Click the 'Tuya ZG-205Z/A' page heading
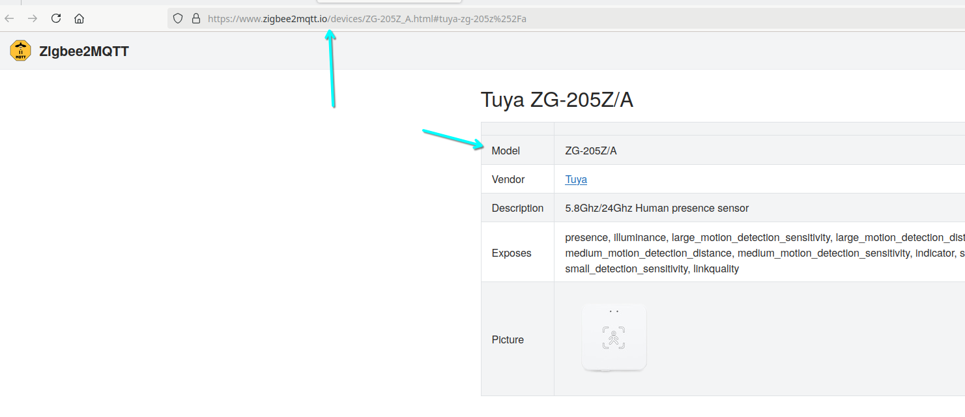 556,100
